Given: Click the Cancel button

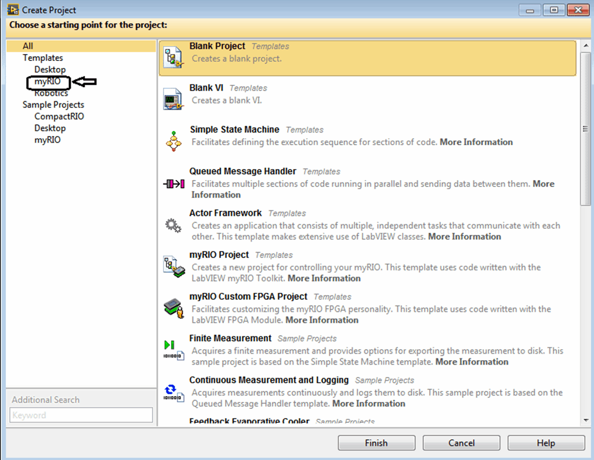Looking at the screenshot, I should coord(461,443).
